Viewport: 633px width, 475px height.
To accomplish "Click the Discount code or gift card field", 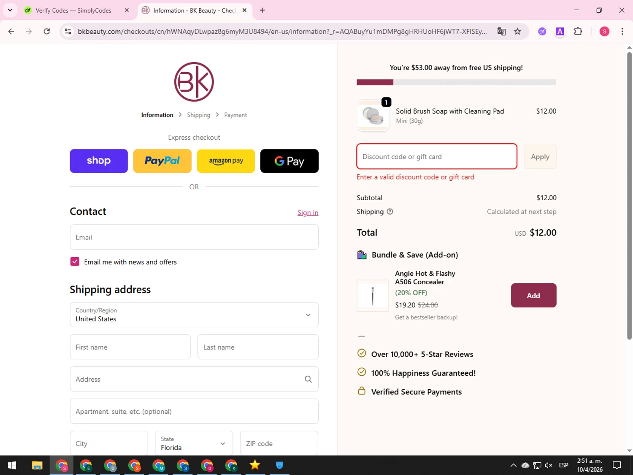I will coord(437,156).
